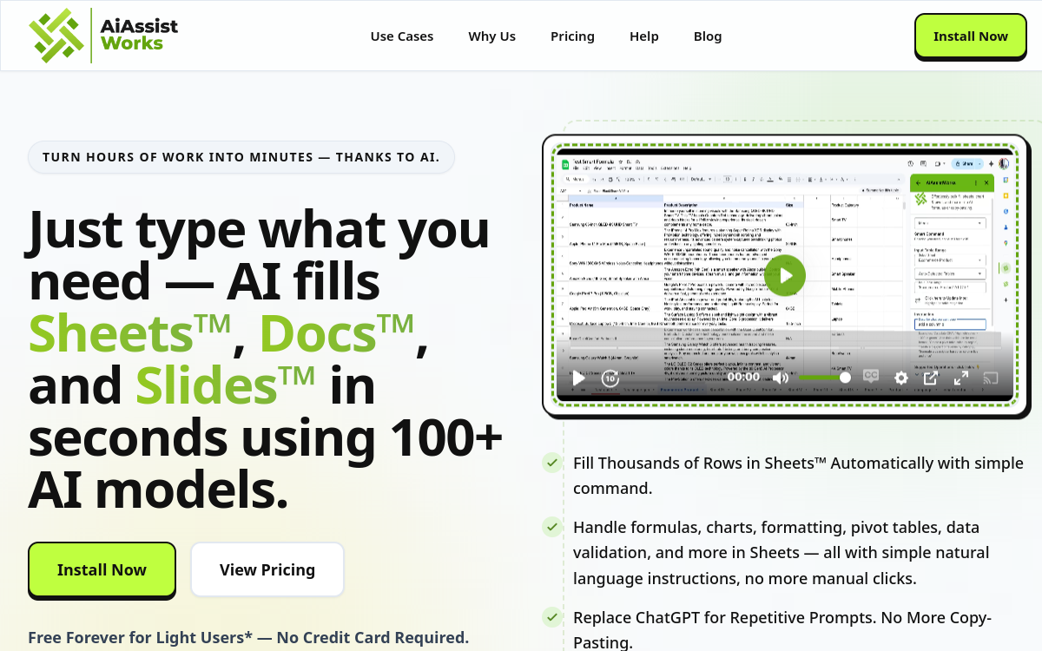Click the video time display 00:00
1042x651 pixels.
tap(743, 378)
